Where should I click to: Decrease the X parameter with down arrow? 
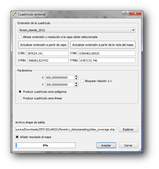[76, 79]
